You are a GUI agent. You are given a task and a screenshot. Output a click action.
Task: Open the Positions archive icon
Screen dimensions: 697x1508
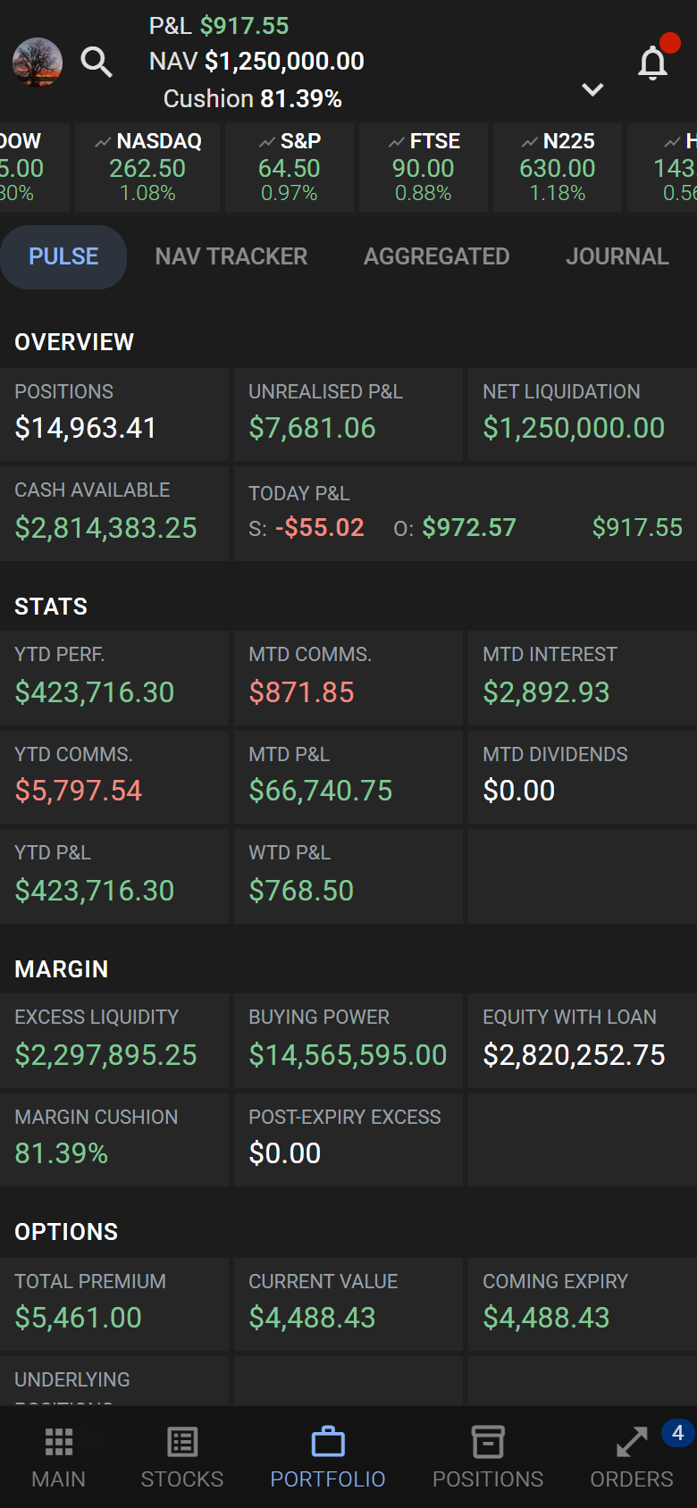[488, 1443]
